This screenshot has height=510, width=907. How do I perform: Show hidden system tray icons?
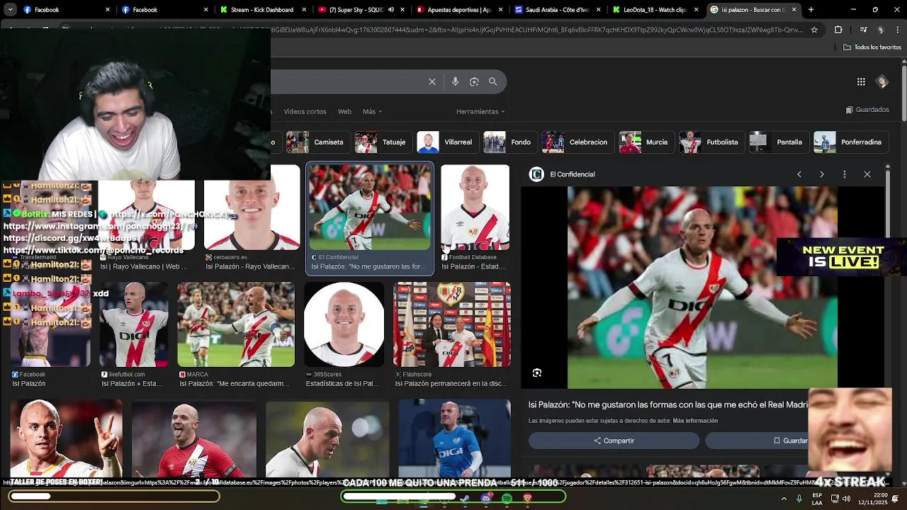(x=784, y=499)
